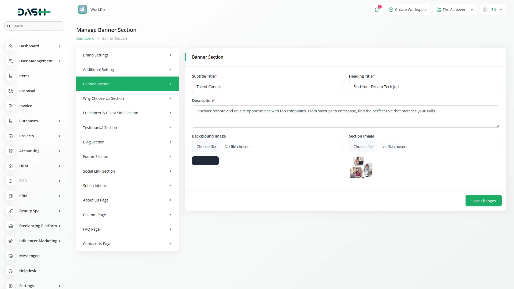Click the Projects checklist icon
The height and width of the screenshot is (289, 514).
pos(10,136)
